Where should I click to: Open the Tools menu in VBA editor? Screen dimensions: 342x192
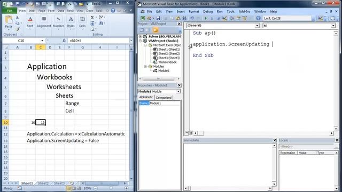coord(230,12)
